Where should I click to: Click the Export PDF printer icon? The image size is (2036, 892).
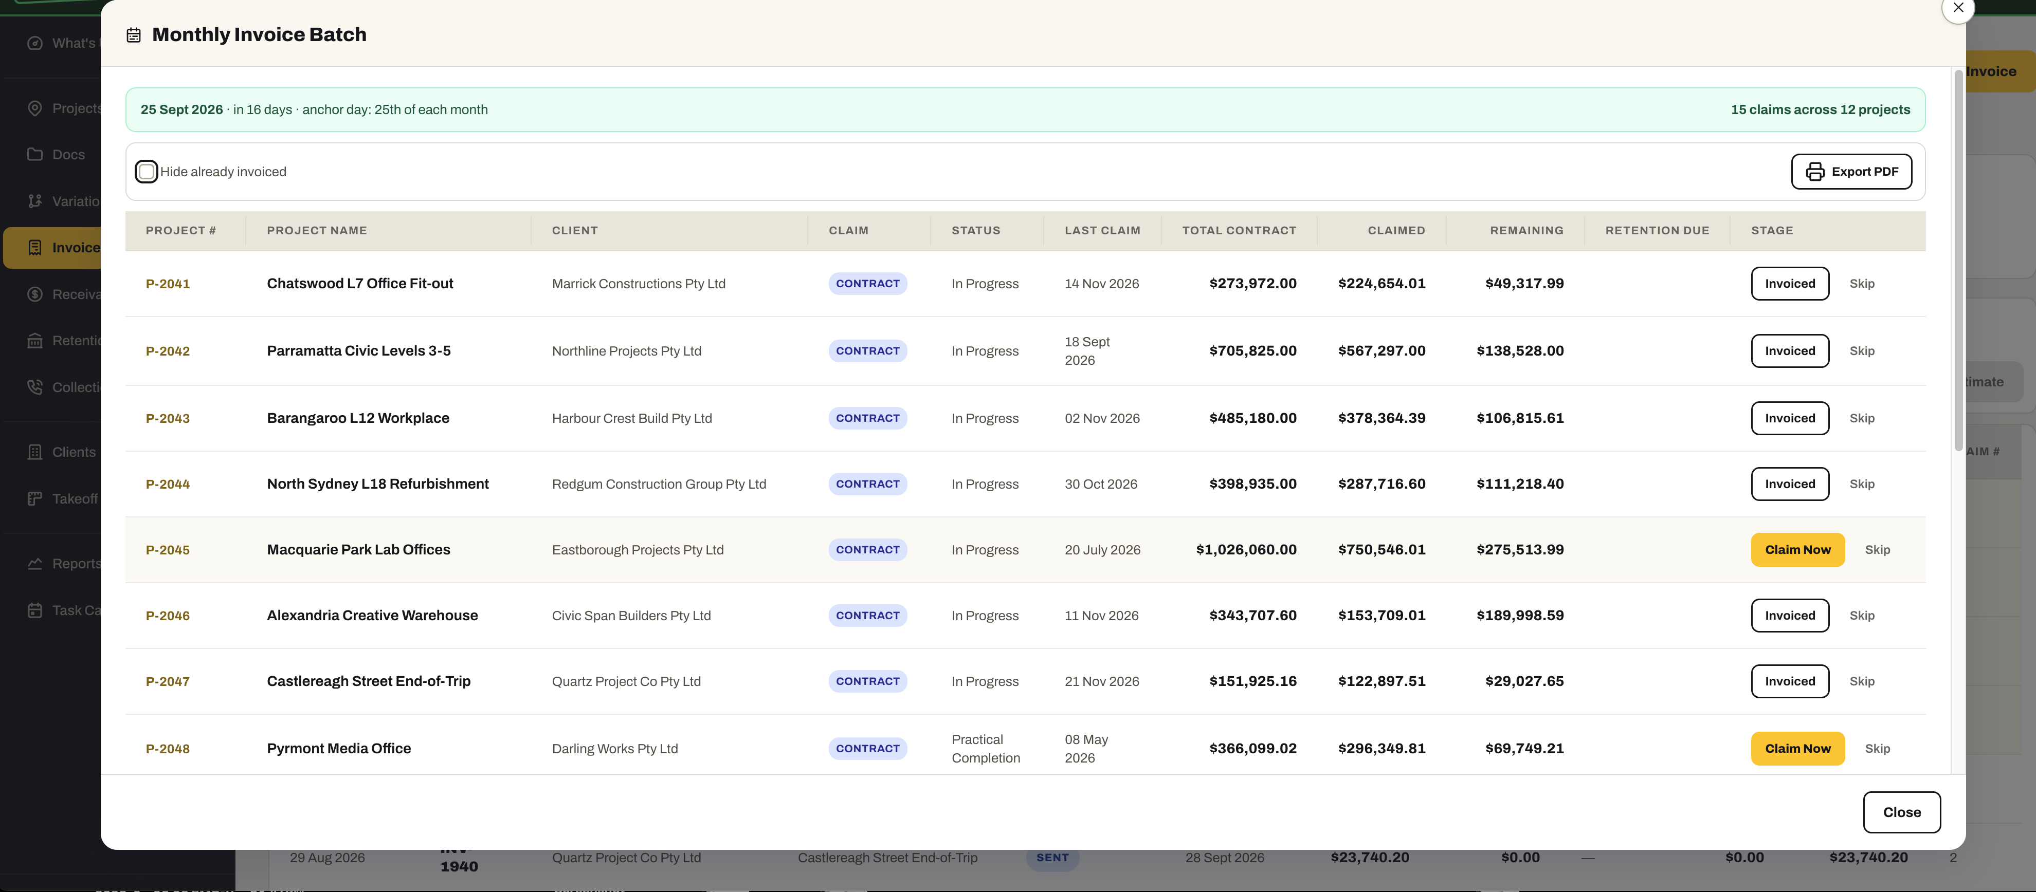pyautogui.click(x=1815, y=172)
